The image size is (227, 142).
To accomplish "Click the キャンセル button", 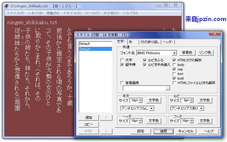I will pos(186,131).
